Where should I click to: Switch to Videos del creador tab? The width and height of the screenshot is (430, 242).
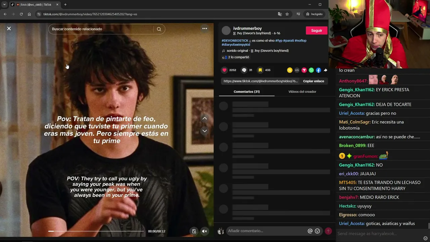302,91
